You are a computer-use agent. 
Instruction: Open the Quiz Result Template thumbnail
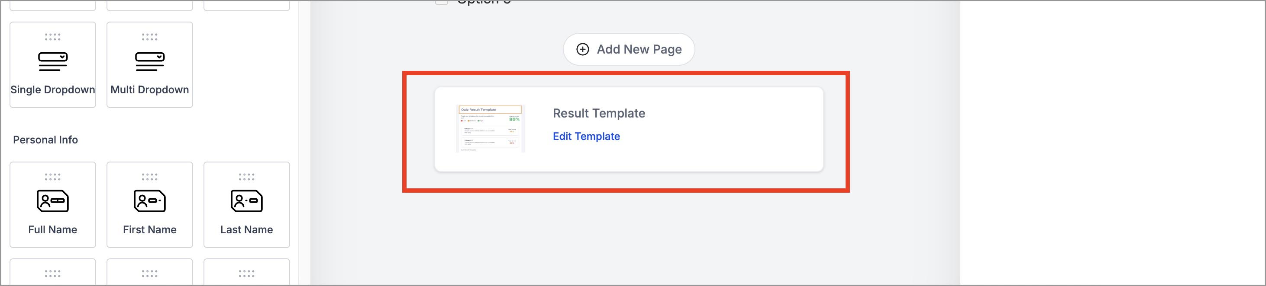pos(491,128)
